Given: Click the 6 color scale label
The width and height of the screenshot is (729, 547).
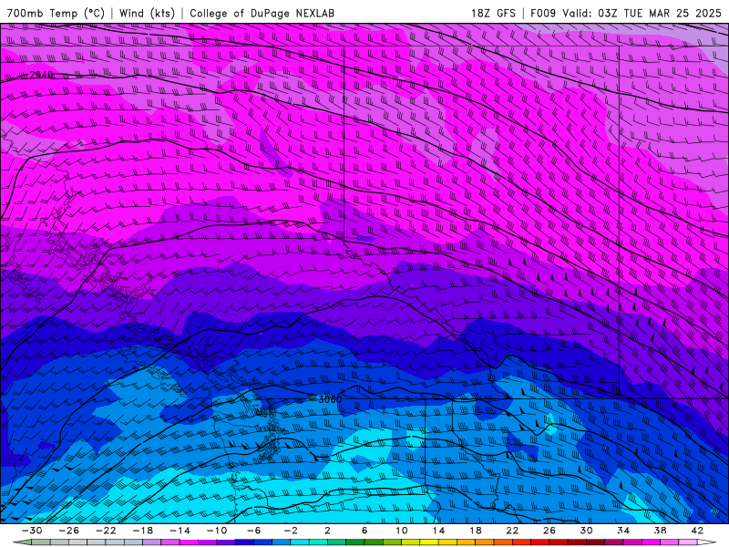Looking at the screenshot, I should tap(364, 531).
